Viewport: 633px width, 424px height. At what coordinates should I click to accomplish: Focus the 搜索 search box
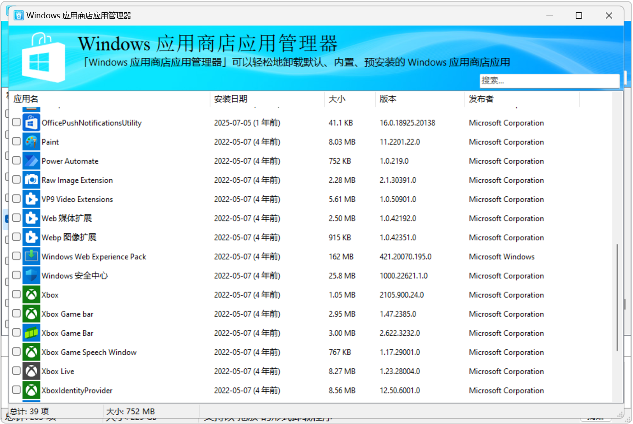point(549,81)
